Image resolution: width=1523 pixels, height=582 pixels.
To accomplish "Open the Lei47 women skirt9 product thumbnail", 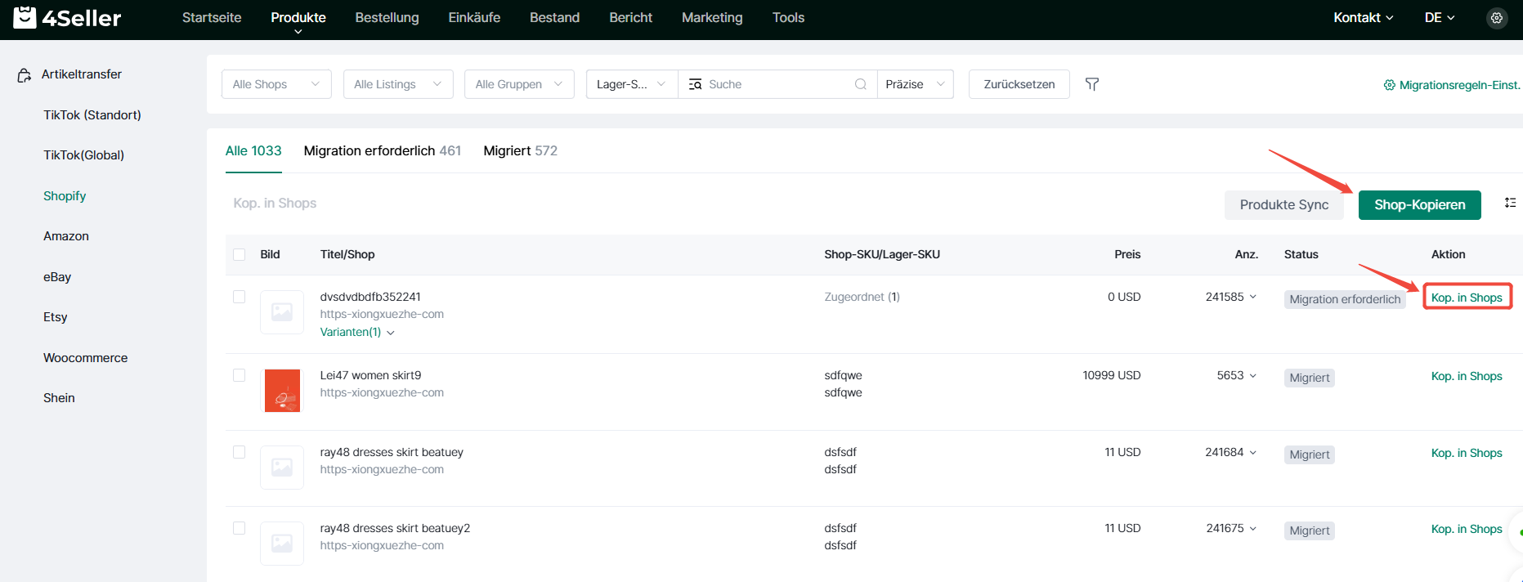I will pos(282,390).
